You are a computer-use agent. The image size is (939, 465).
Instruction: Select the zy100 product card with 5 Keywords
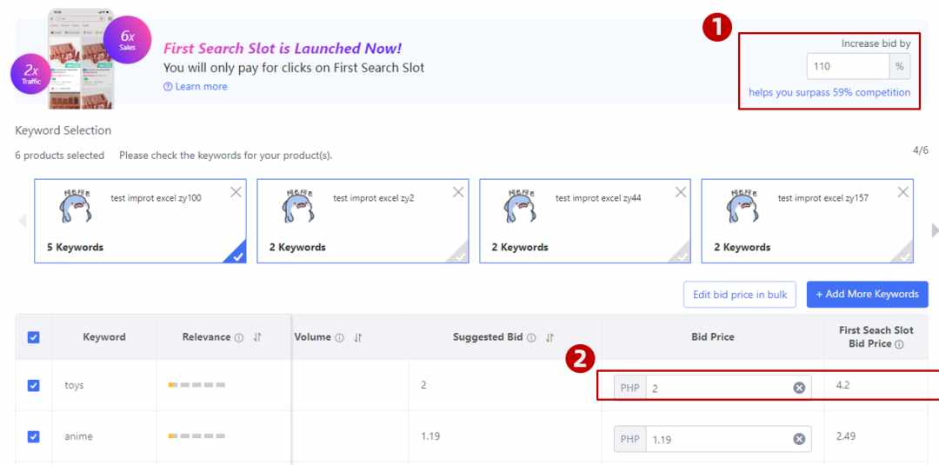tap(140, 221)
